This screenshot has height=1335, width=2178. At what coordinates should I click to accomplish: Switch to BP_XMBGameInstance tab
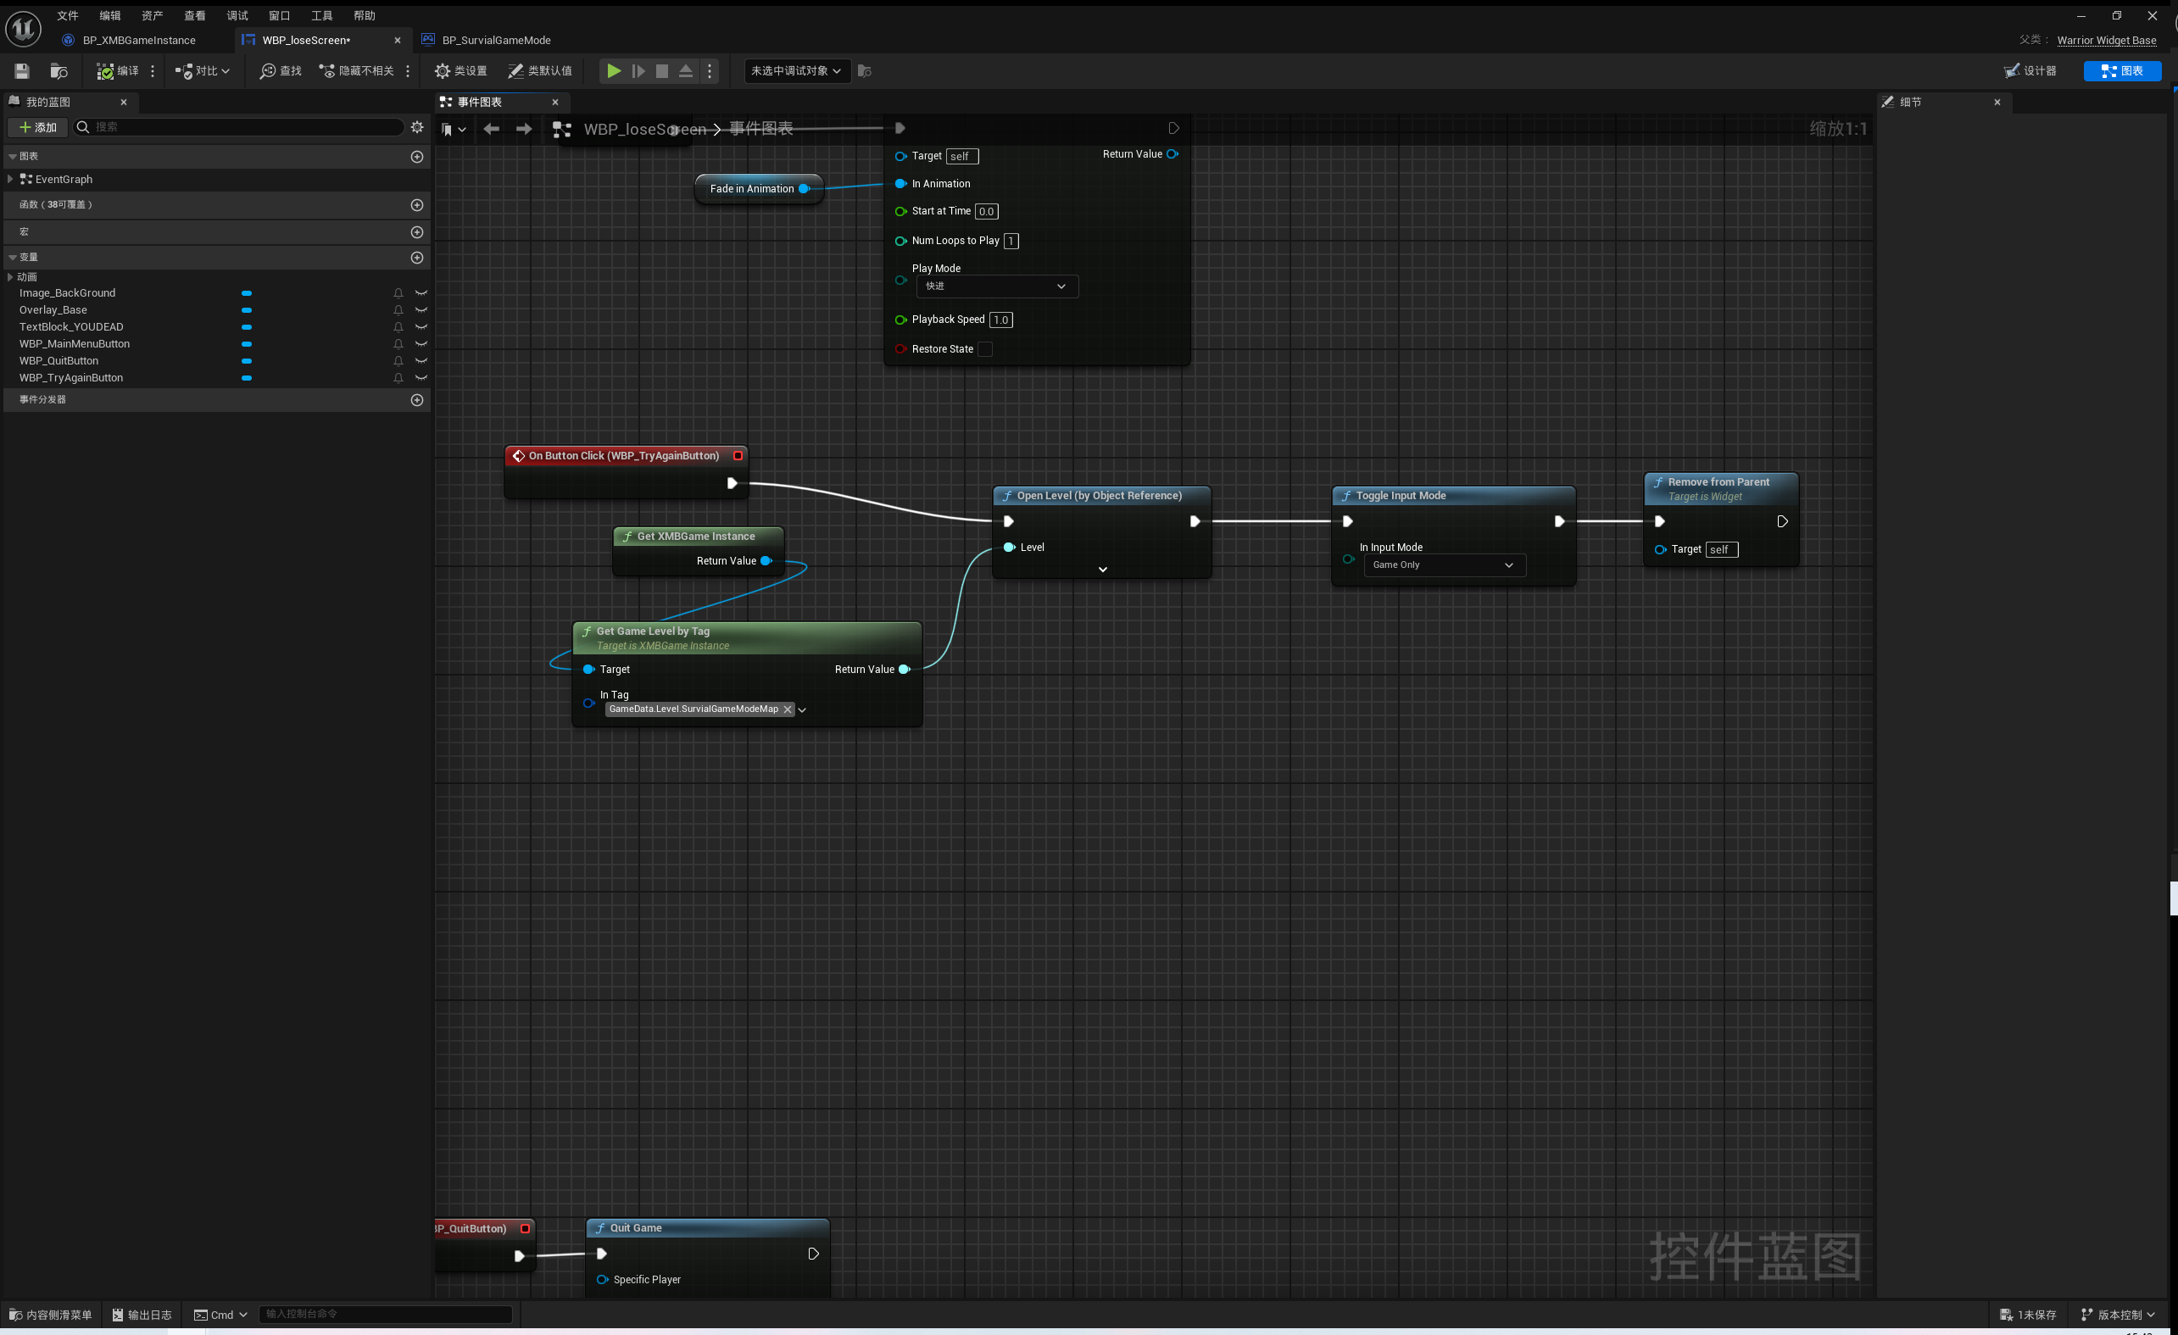coord(139,40)
